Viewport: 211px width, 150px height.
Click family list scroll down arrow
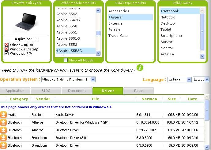(202, 56)
